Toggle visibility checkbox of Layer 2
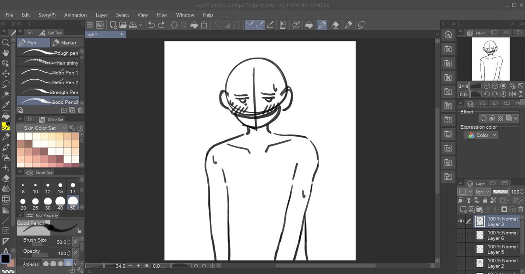Viewport: 525px width, 274px height. coord(461,263)
